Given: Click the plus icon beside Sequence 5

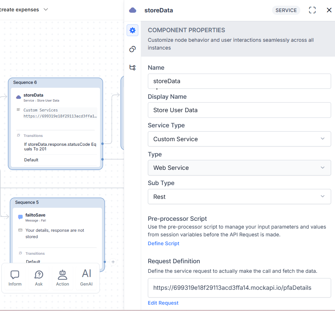Looking at the screenshot, I should (113, 262).
